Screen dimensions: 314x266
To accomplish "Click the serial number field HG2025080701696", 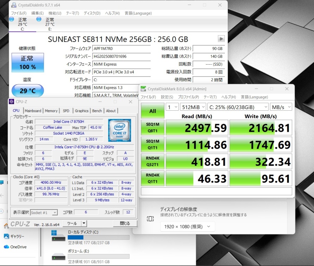I will 121,56.
